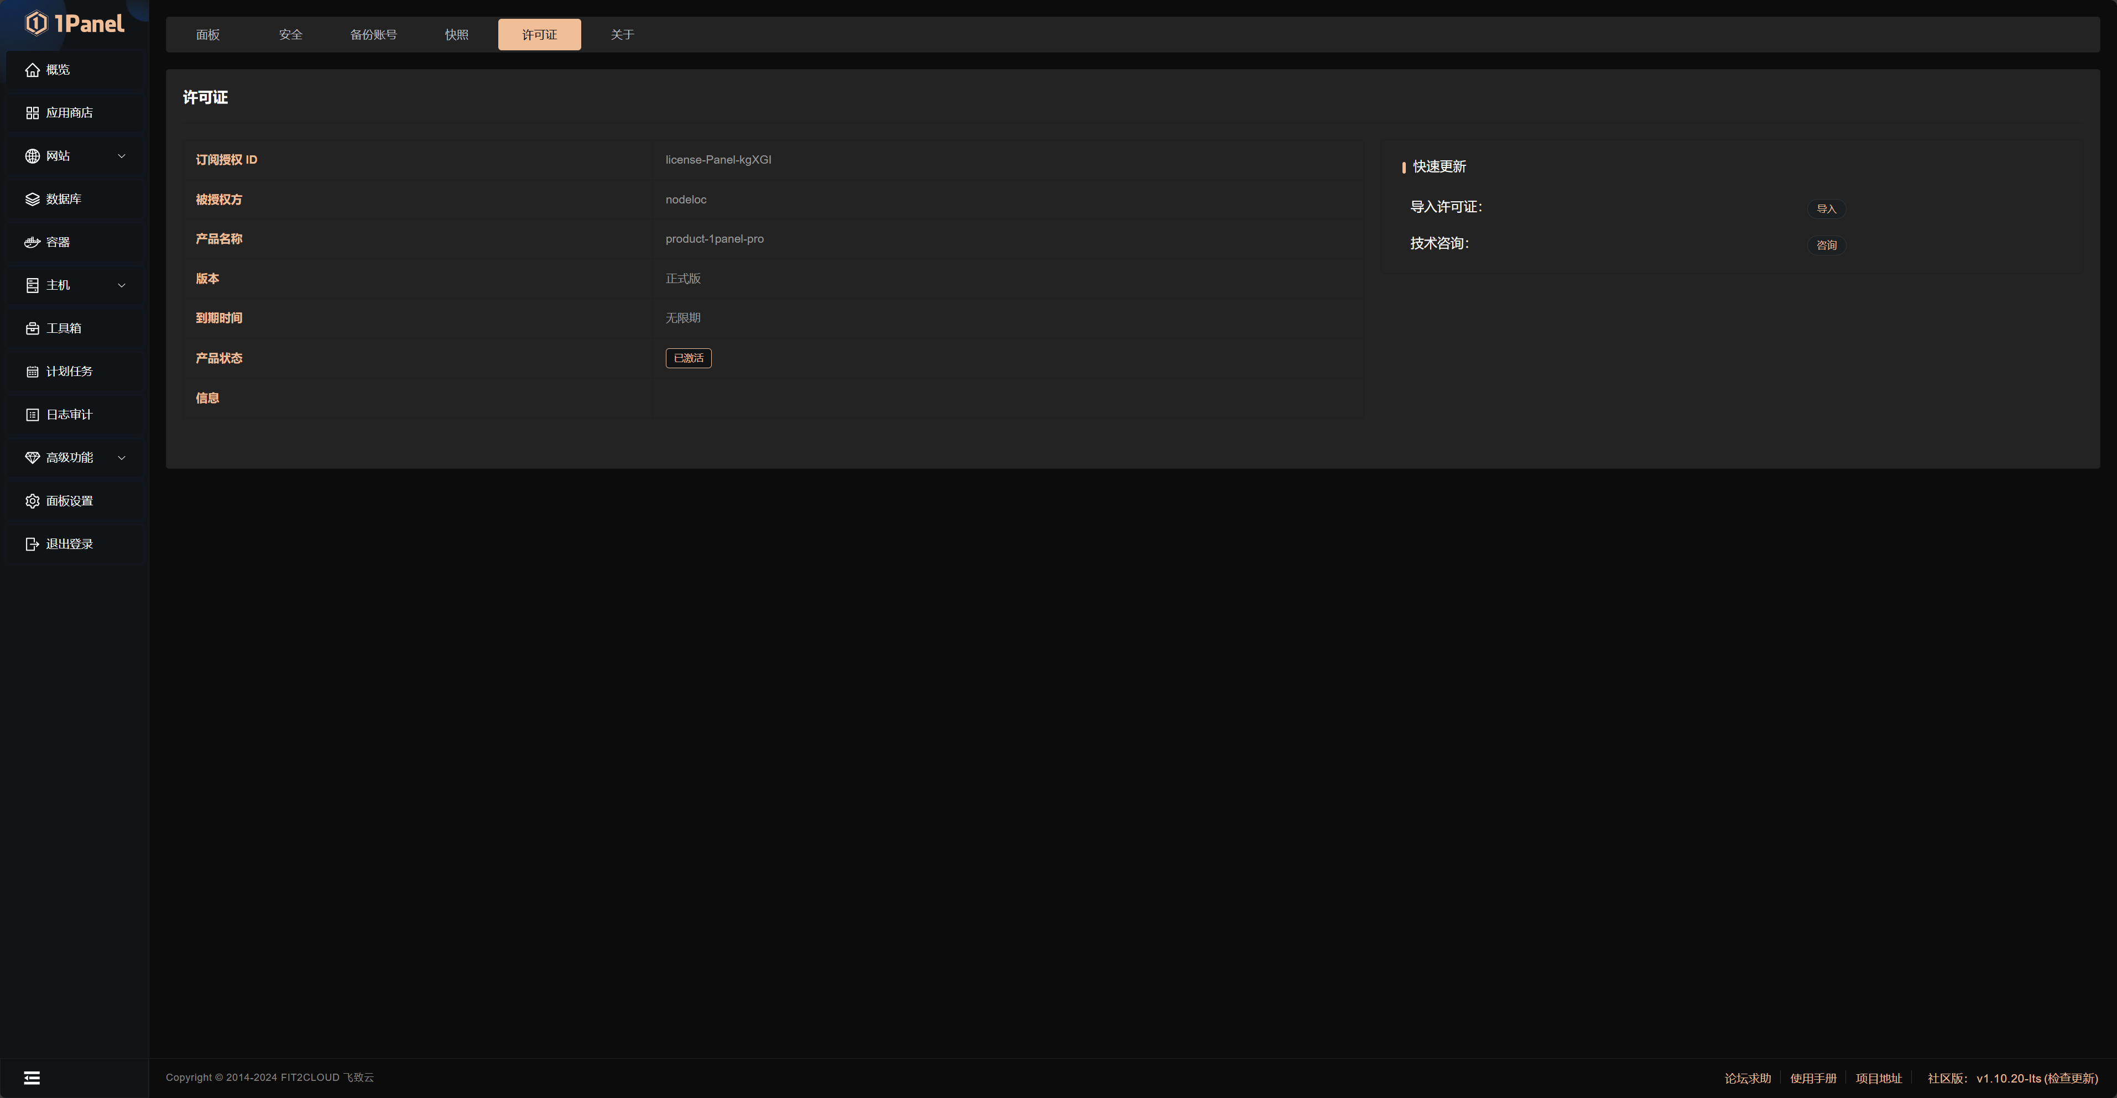Click the 导入许可证 label

[1446, 207]
